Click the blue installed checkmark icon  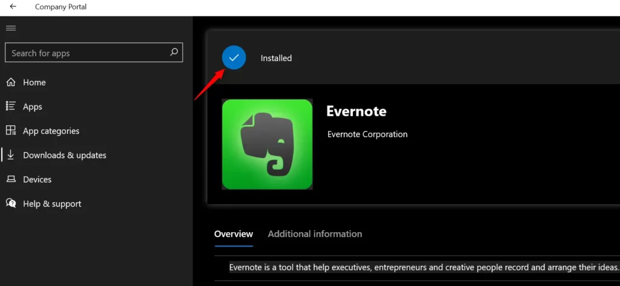(x=234, y=58)
